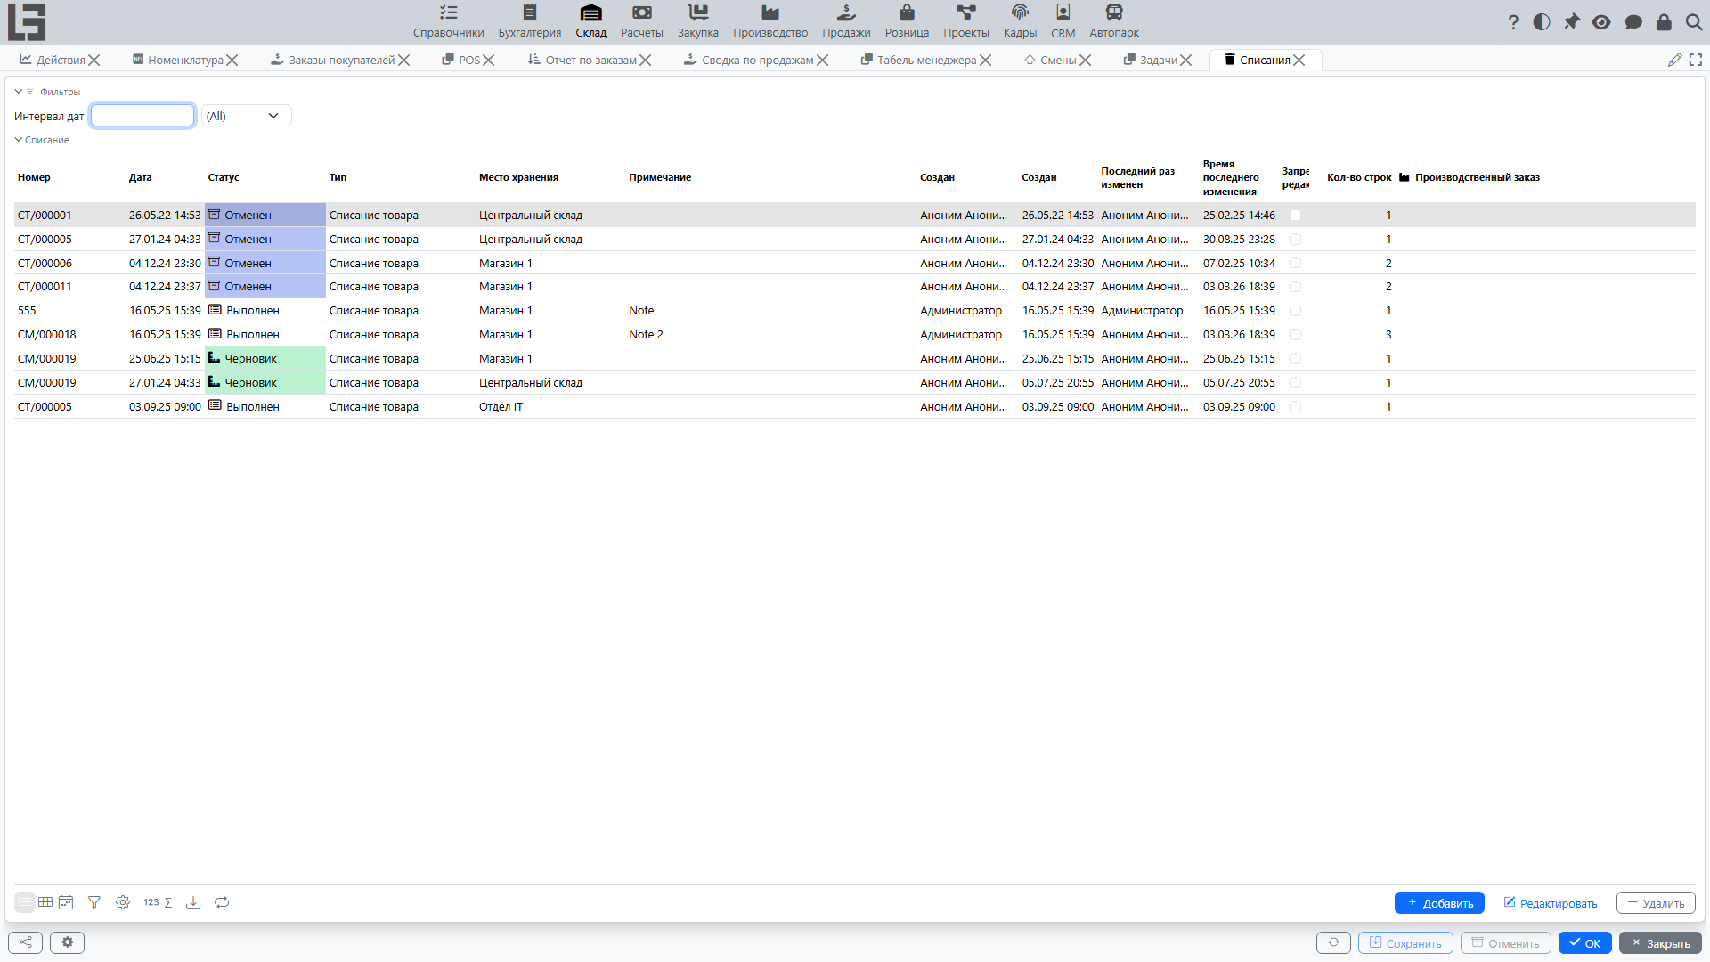Viewport: 1710px width, 962px height.
Task: Click the company logo at top left
Action: 27,22
